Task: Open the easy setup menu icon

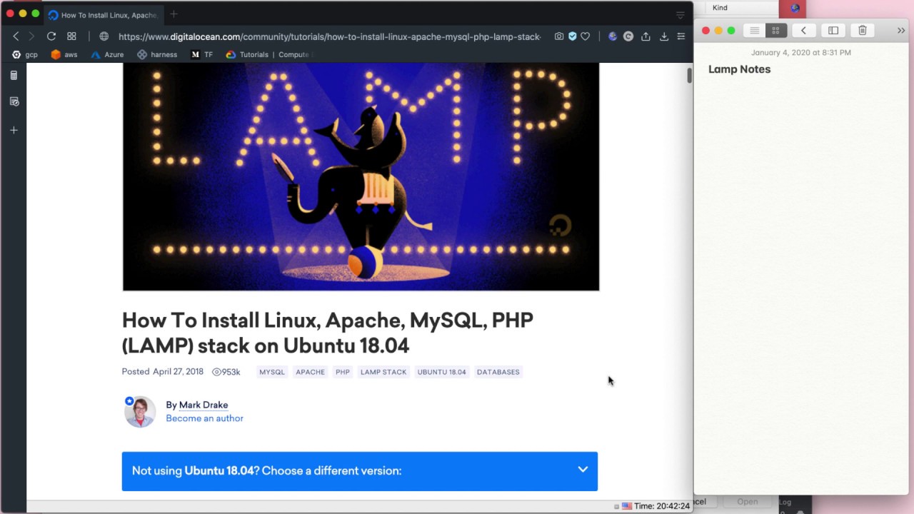Action: [x=681, y=36]
